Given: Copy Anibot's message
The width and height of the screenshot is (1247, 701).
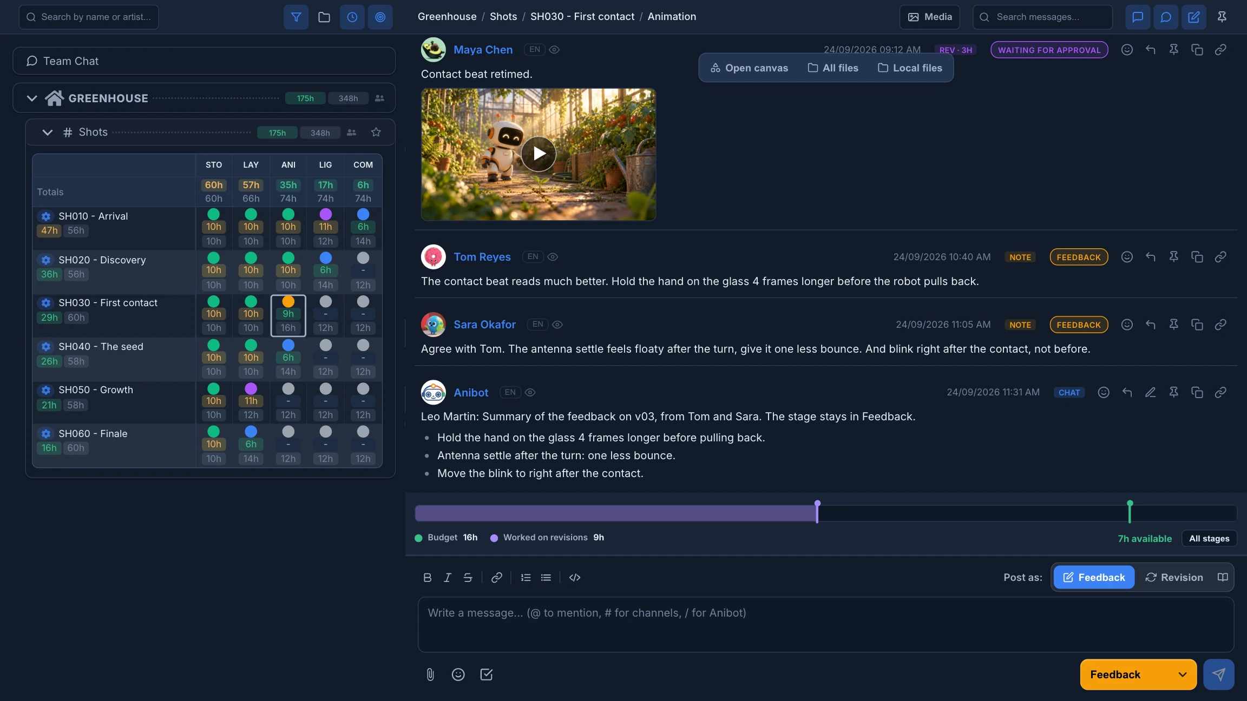Looking at the screenshot, I should (x=1197, y=392).
